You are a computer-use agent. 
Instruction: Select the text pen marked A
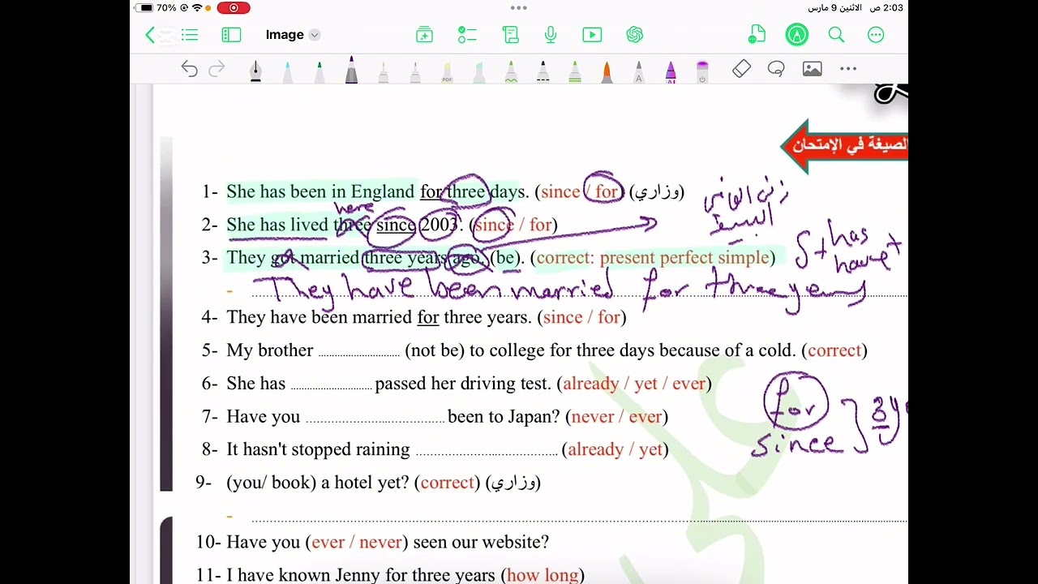[639, 71]
